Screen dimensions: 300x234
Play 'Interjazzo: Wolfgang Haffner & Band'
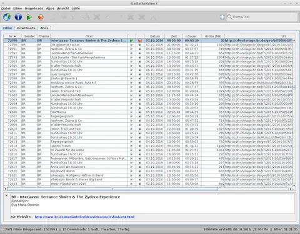pyautogui.click(x=132, y=175)
